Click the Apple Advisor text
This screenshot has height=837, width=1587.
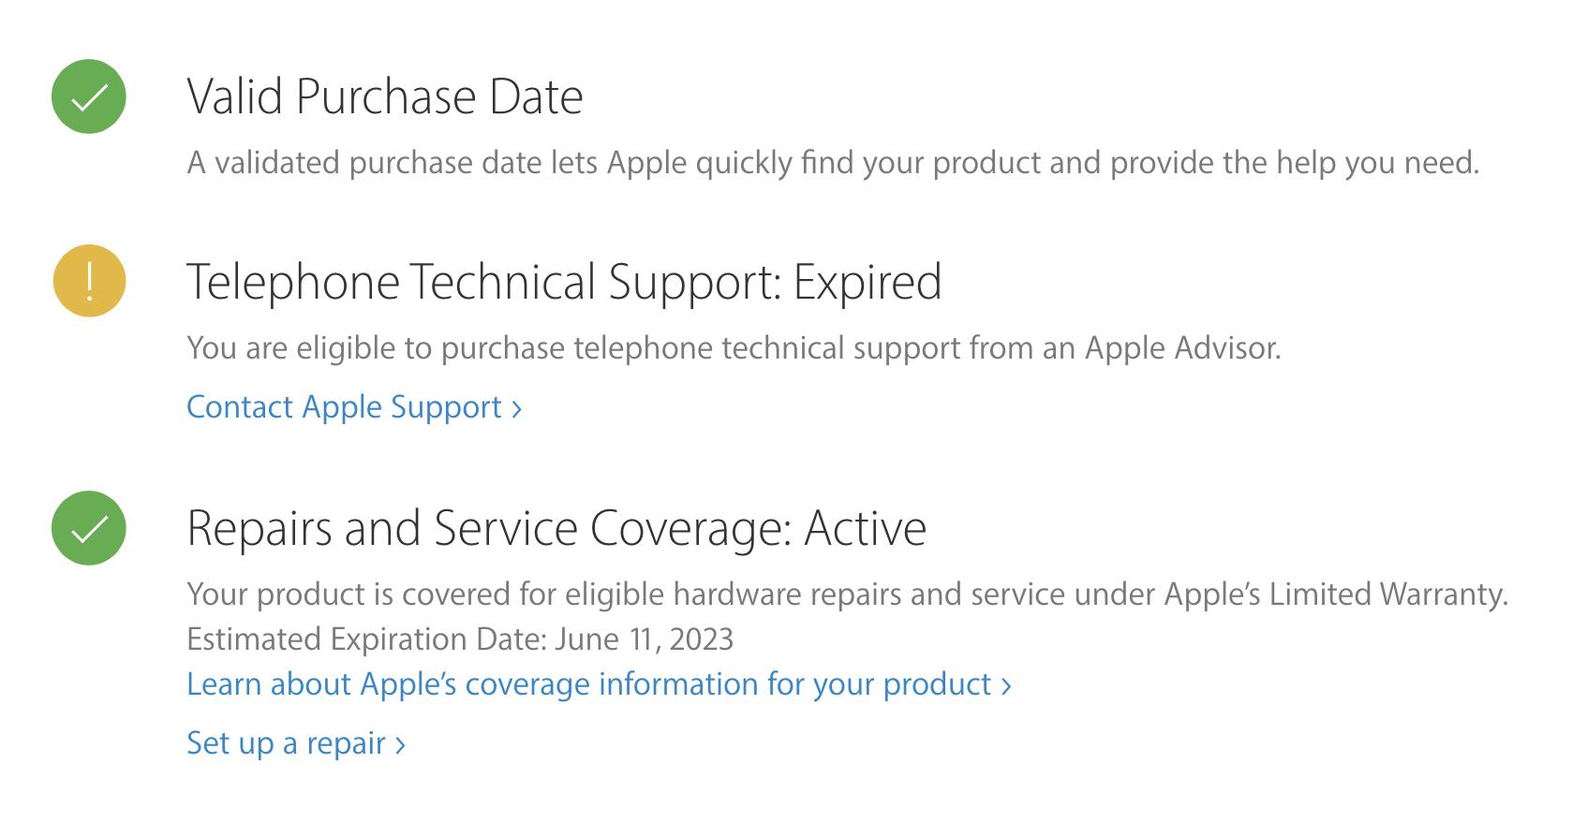tap(1181, 348)
